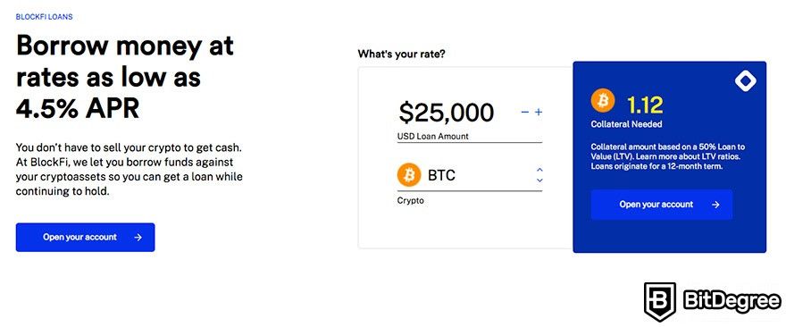Select the up chevron of the crypto selector
Image resolution: width=786 pixels, height=327 pixels.
pos(539,170)
